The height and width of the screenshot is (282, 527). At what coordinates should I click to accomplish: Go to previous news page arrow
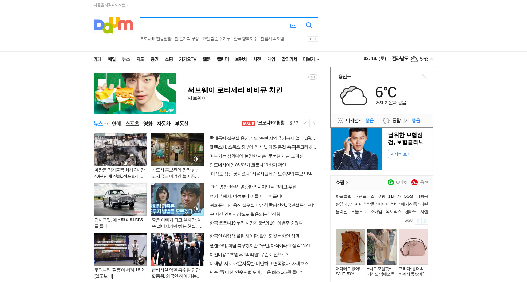pyautogui.click(x=305, y=124)
